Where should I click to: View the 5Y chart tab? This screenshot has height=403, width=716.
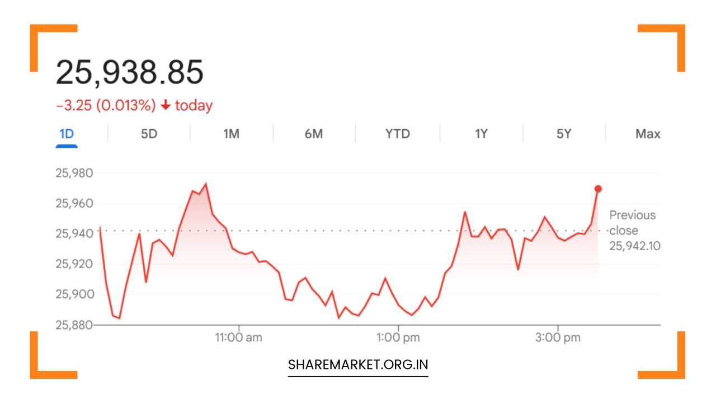coord(564,134)
